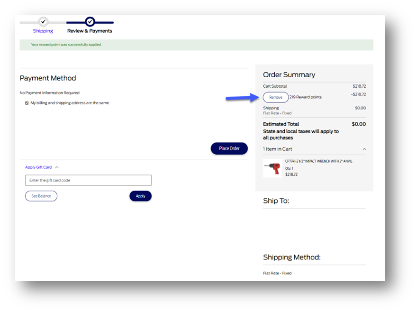This screenshot has width=416, height=312.
Task: Go back to the Shipping step
Action: pos(43,31)
